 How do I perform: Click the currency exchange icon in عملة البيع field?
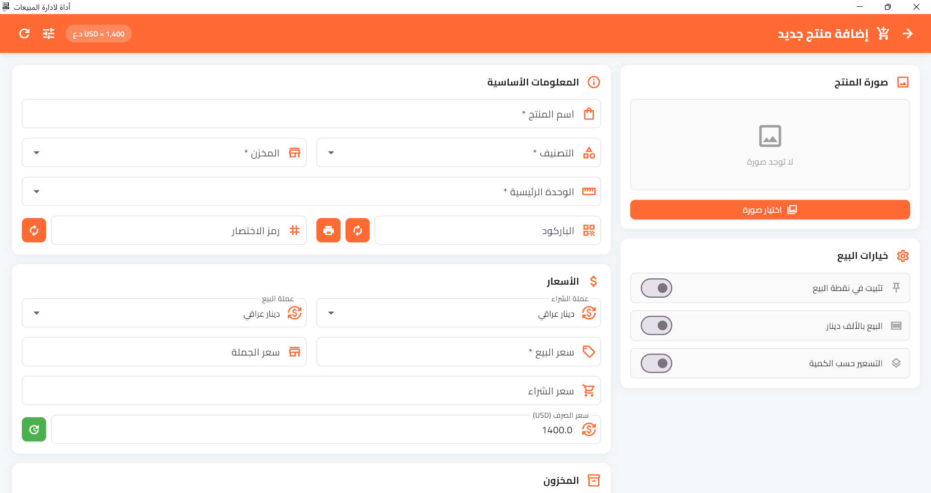click(295, 313)
